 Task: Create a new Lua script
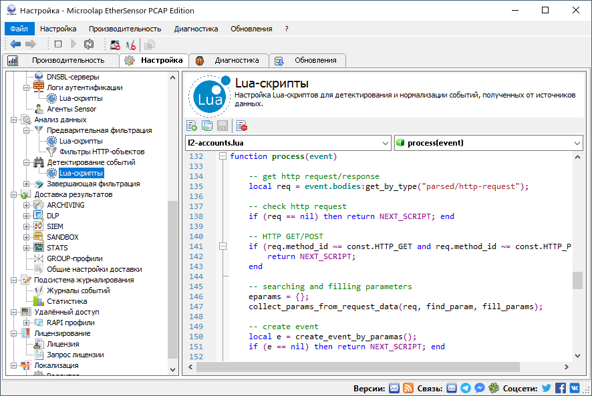(192, 125)
